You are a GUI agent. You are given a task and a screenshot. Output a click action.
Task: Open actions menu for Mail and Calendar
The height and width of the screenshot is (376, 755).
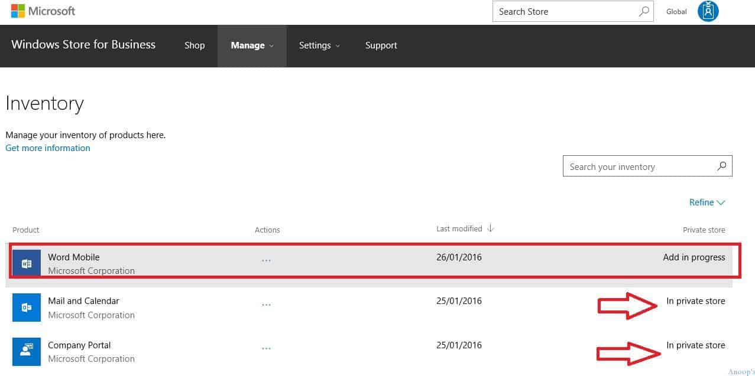[266, 305]
